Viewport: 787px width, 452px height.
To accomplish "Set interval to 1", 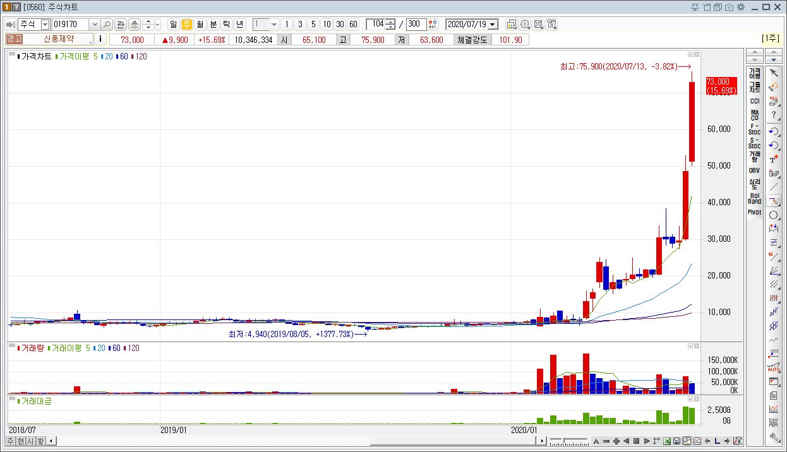I will (287, 24).
